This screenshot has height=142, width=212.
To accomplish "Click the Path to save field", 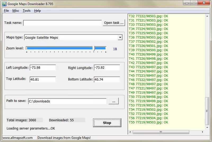I will [67, 101].
